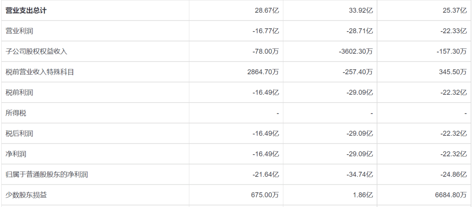Viewport: 473px width, 207px height.
Task: Click the 345.50万 value cell
Action: 452,72
